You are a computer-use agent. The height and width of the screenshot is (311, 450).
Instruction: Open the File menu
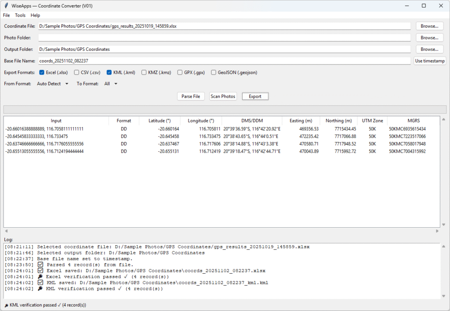(6, 15)
